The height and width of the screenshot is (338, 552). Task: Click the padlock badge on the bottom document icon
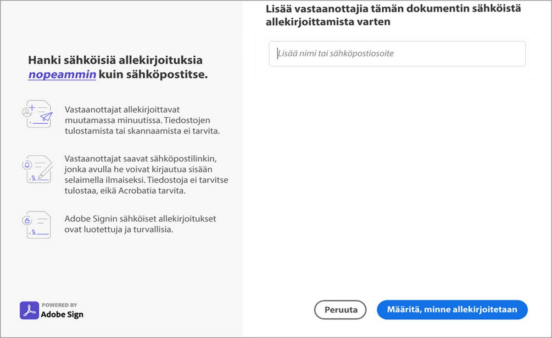pos(28,220)
